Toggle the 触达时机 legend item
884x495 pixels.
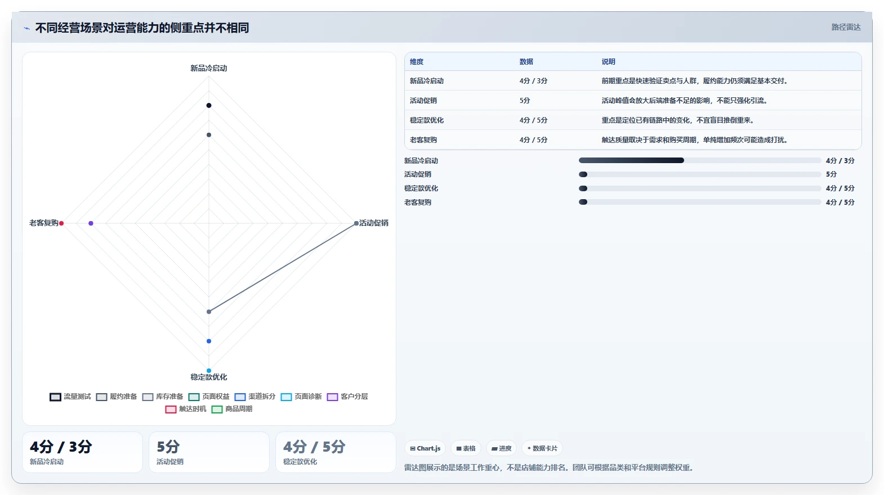pyautogui.click(x=186, y=409)
